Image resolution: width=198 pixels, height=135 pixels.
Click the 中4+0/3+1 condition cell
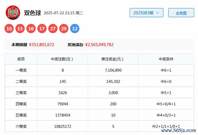(x=166, y=115)
